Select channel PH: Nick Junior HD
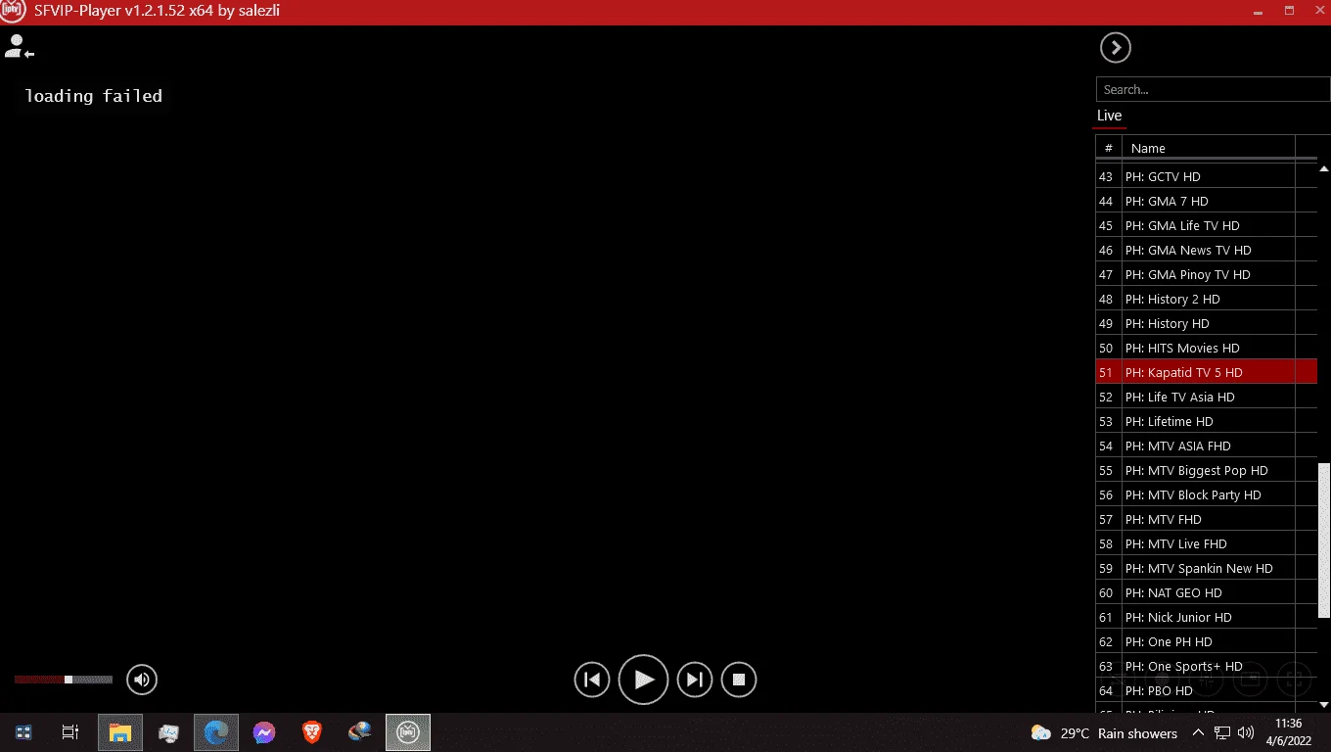The width and height of the screenshot is (1331, 752). tap(1207, 618)
